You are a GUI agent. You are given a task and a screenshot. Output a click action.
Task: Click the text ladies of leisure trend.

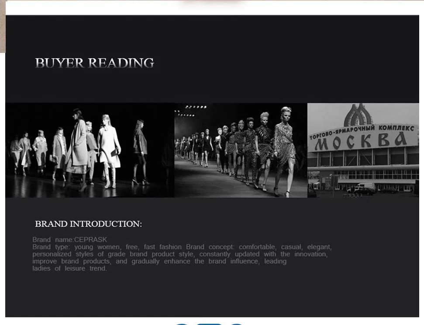(x=70, y=269)
